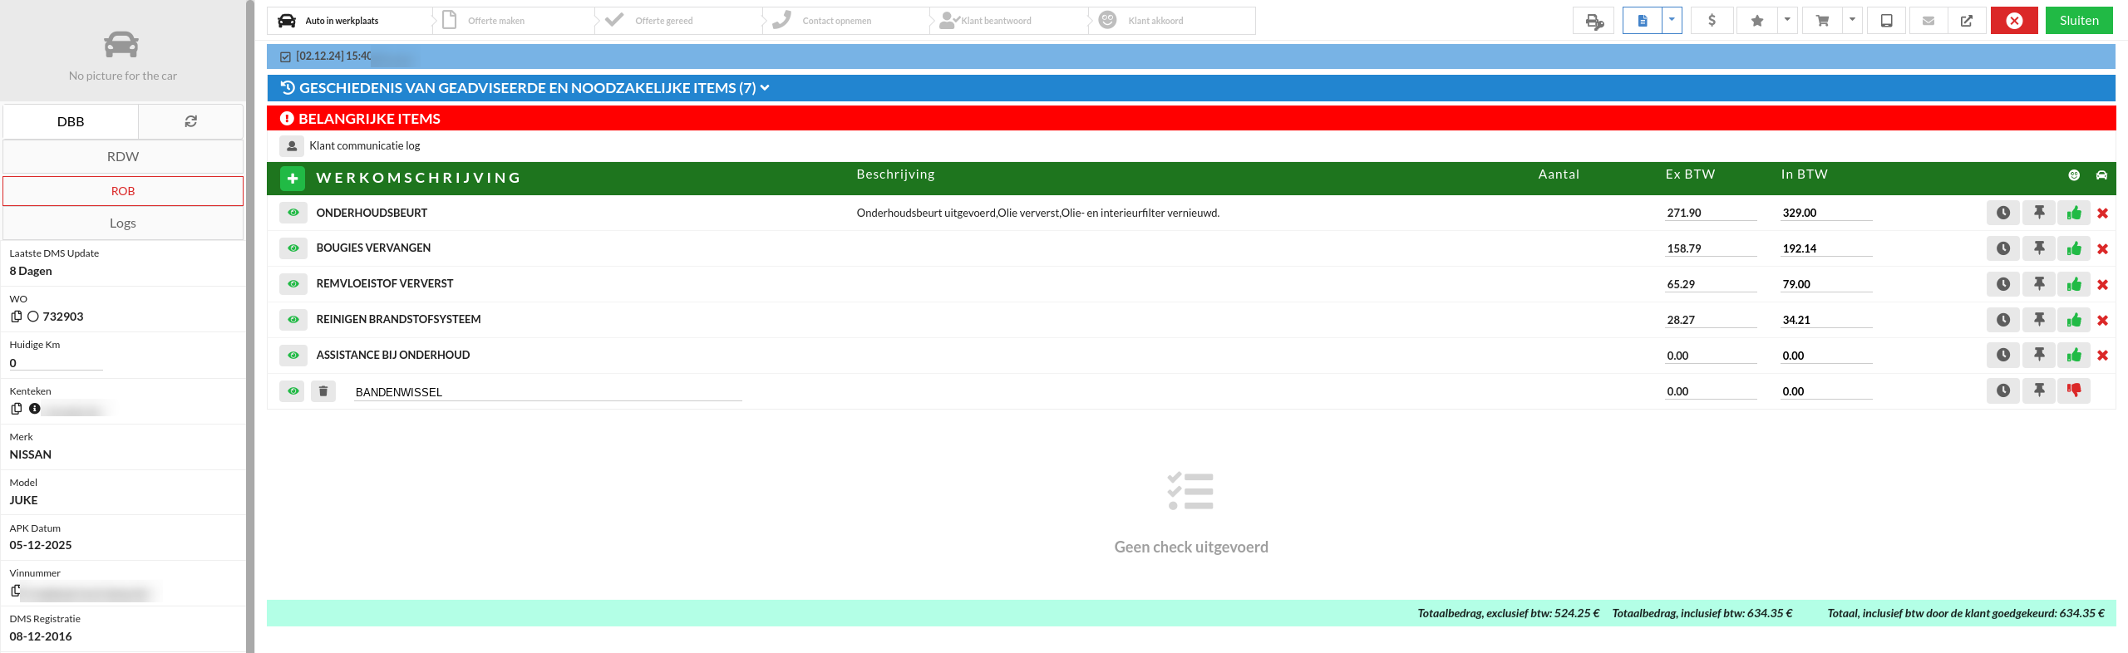This screenshot has width=2128, height=653.
Task: Click the tablet icon in top toolbar
Action: tap(1886, 21)
